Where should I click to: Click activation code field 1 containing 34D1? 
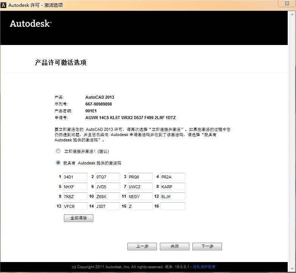pyautogui.click(x=75, y=177)
